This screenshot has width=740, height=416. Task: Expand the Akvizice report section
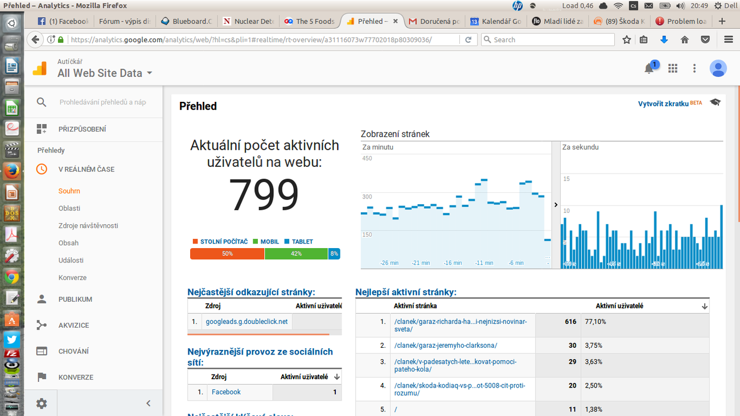tap(73, 326)
